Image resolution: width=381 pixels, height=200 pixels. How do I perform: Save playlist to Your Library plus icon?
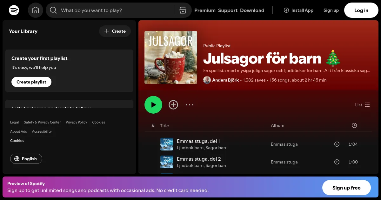(173, 105)
